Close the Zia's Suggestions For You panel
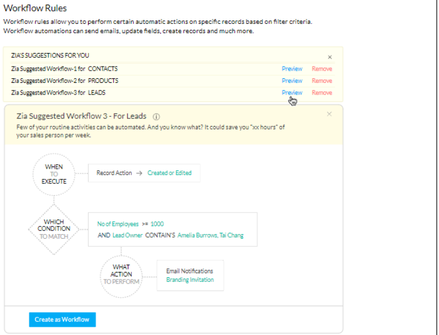439x335 pixels. pyautogui.click(x=329, y=57)
